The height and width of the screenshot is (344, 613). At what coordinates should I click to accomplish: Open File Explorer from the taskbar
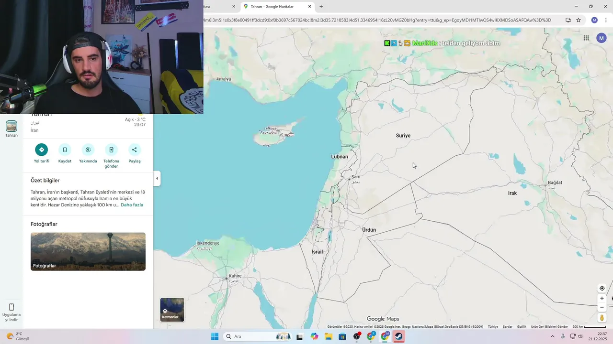329,336
